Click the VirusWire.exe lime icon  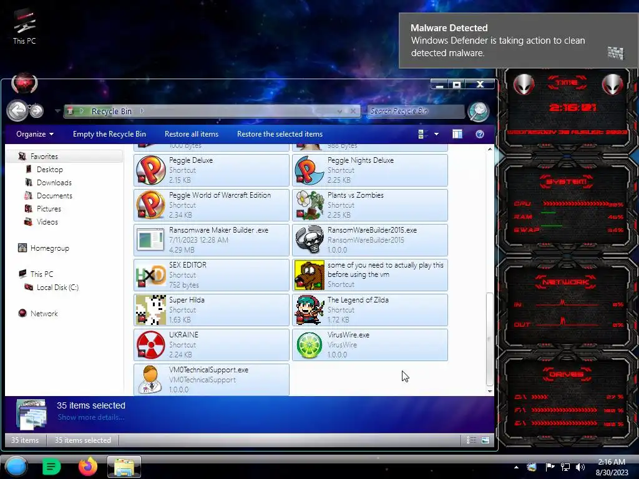pyautogui.click(x=310, y=345)
